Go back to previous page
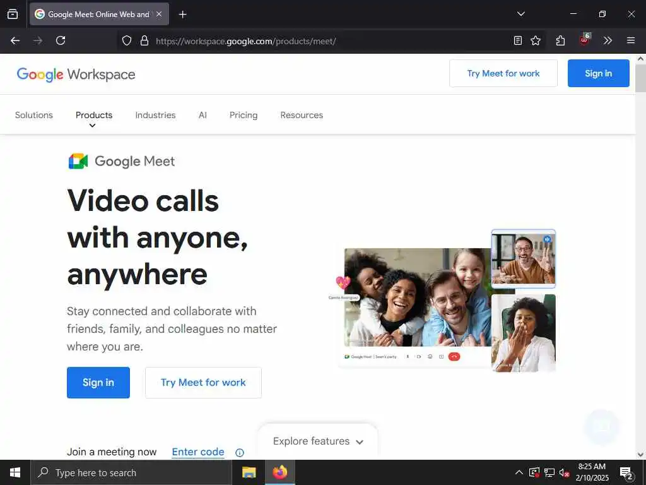The width and height of the screenshot is (646, 485). (x=15, y=40)
